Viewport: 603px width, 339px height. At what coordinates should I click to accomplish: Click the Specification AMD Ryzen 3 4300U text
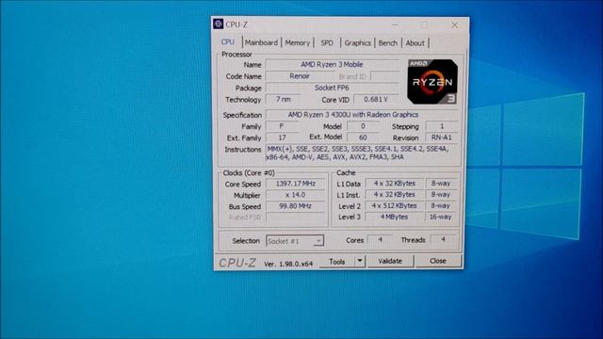[353, 115]
